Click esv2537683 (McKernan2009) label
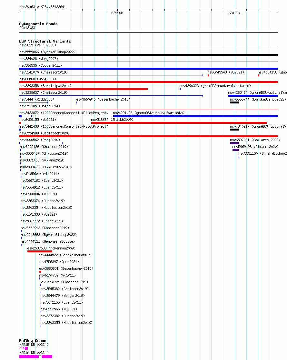 [x=51, y=248]
